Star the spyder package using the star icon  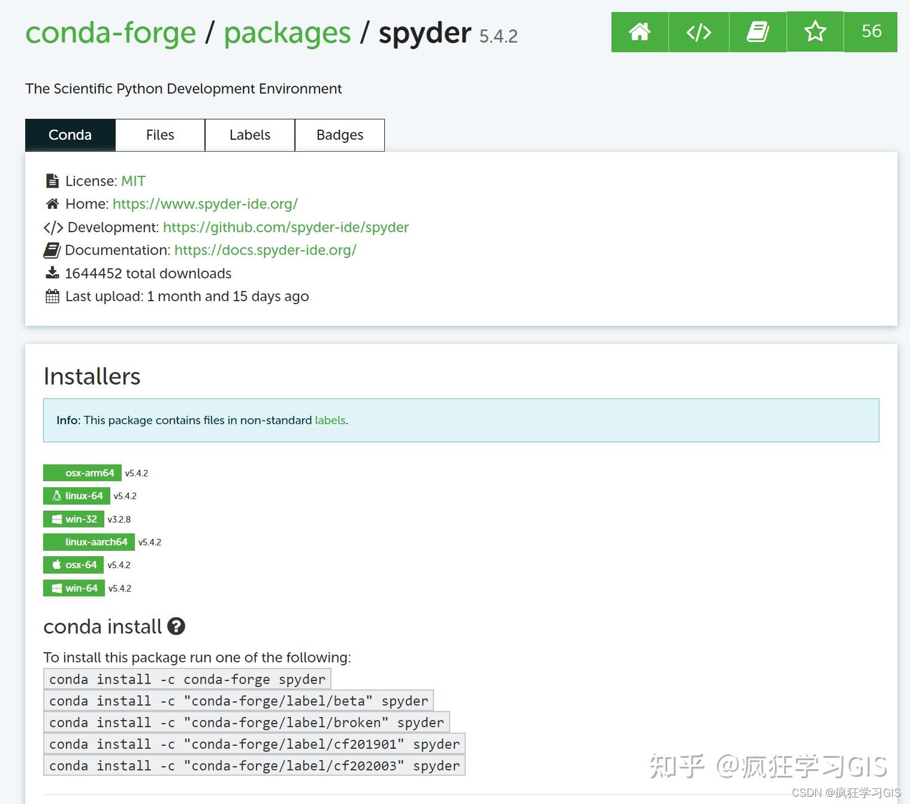pyautogui.click(x=814, y=32)
